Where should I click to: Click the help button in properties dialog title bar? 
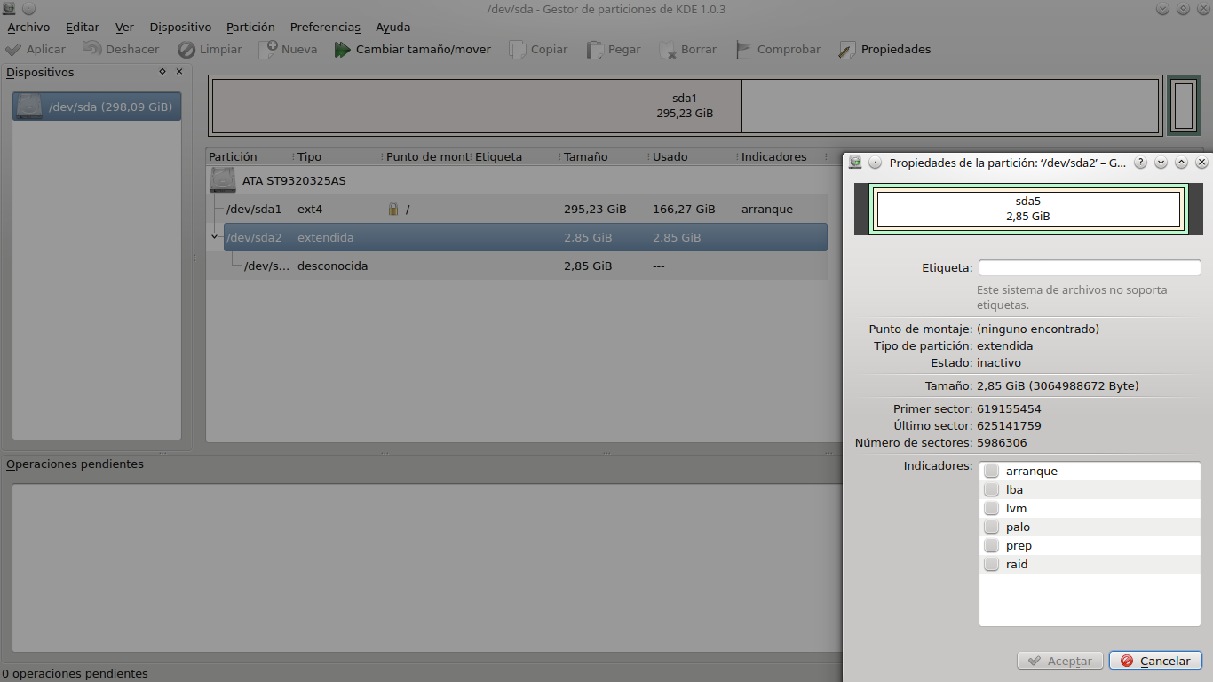[1140, 163]
